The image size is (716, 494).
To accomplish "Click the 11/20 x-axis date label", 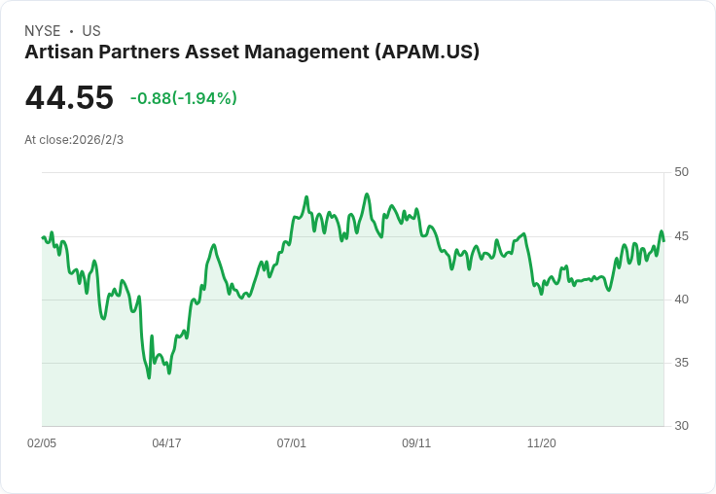I will 542,443.
